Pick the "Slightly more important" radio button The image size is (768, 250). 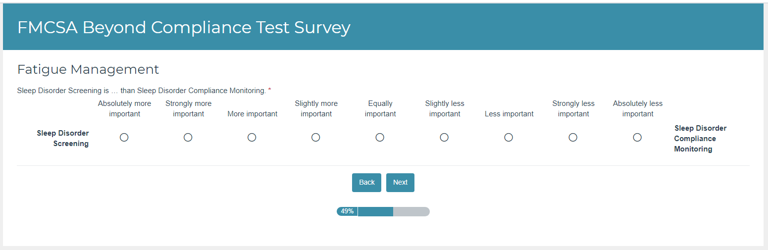pyautogui.click(x=316, y=137)
